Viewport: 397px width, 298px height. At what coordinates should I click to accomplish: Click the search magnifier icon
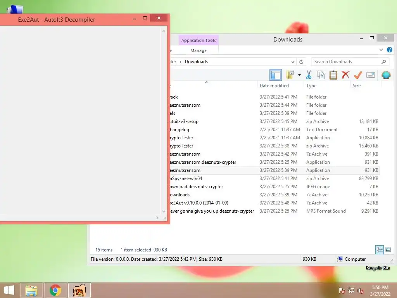point(383,62)
